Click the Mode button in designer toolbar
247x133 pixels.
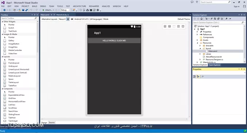coord(106,19)
